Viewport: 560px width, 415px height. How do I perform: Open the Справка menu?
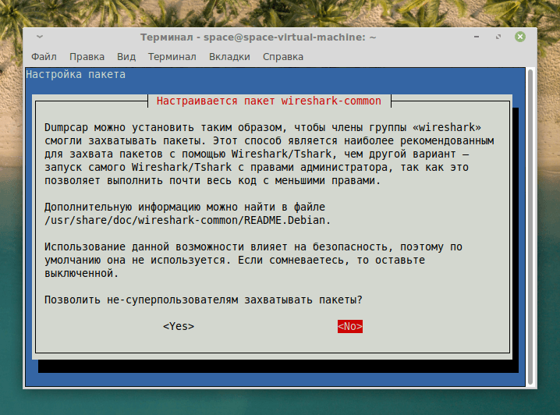coord(283,57)
